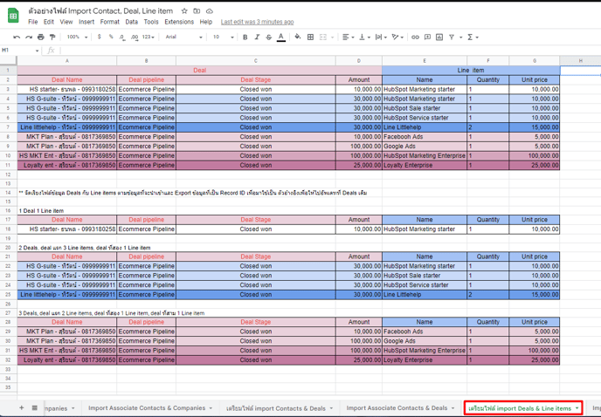Open the Extensions menu

coord(179,22)
